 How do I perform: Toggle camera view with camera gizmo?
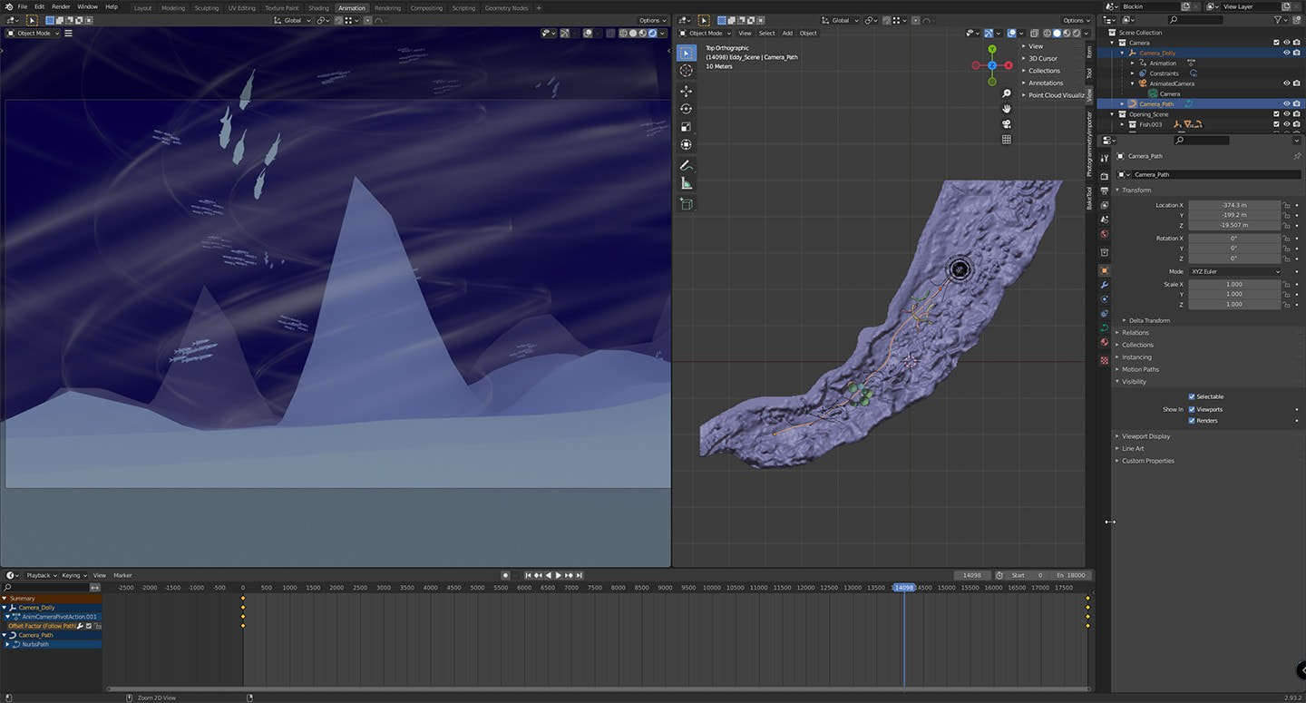point(1006,124)
